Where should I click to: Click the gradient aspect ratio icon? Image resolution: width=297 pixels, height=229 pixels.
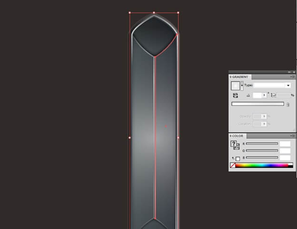[x=273, y=95]
